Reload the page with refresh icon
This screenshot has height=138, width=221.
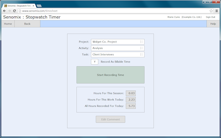pos(14,11)
